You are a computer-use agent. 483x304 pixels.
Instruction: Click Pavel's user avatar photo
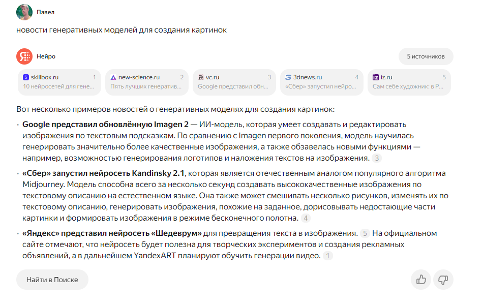[24, 12]
